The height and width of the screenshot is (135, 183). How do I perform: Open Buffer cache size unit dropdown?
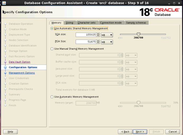click(131, 62)
